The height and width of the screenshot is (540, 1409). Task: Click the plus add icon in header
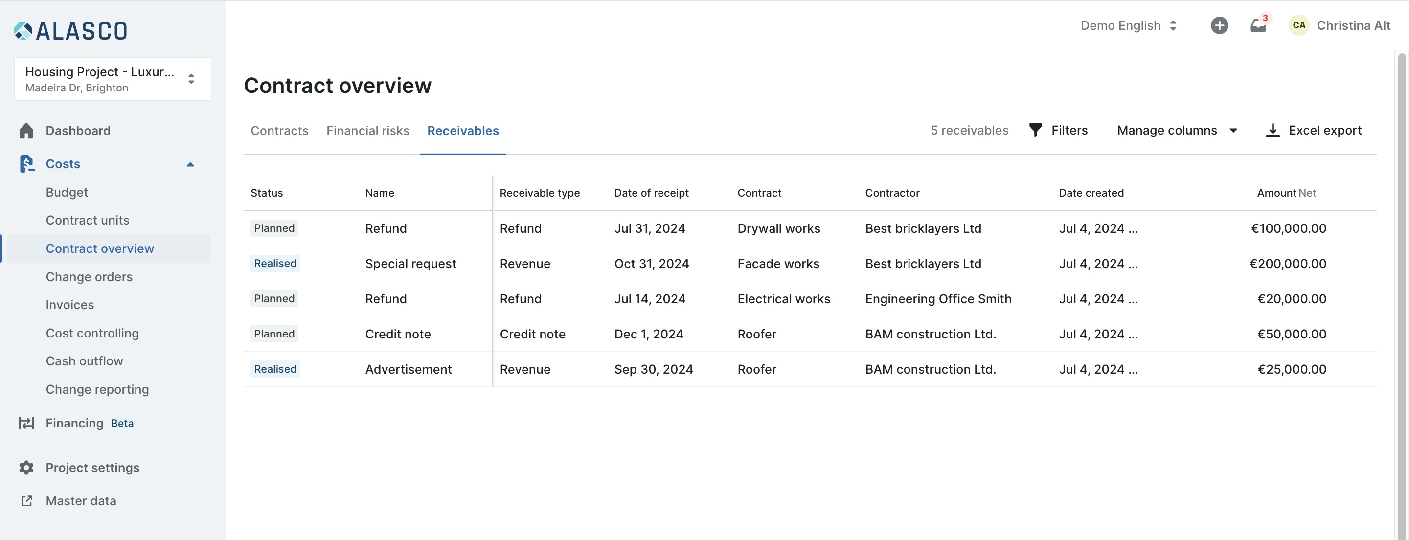1219,25
